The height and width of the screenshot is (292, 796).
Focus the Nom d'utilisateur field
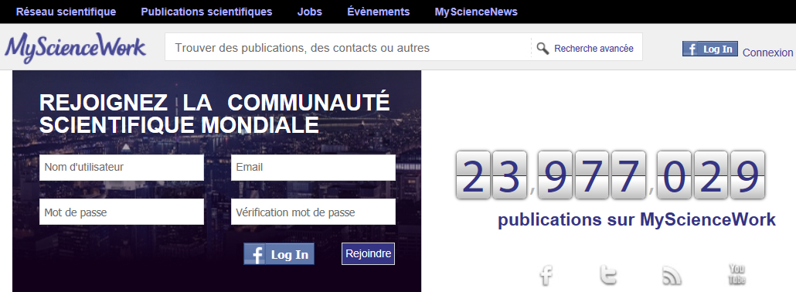(121, 167)
